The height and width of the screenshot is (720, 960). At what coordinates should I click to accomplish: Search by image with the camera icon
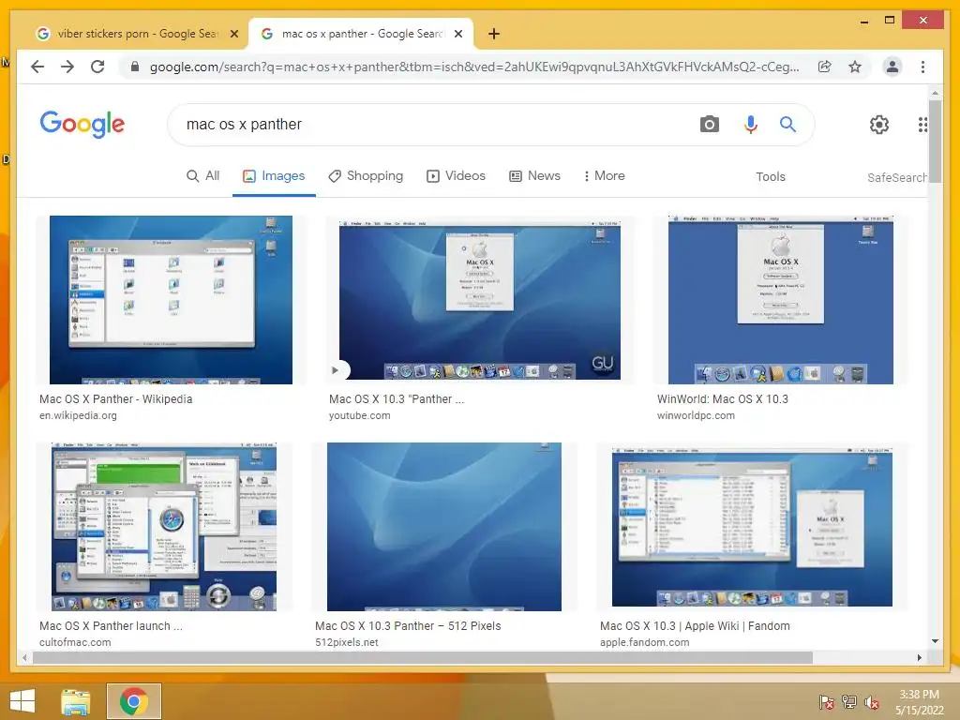pyautogui.click(x=709, y=125)
